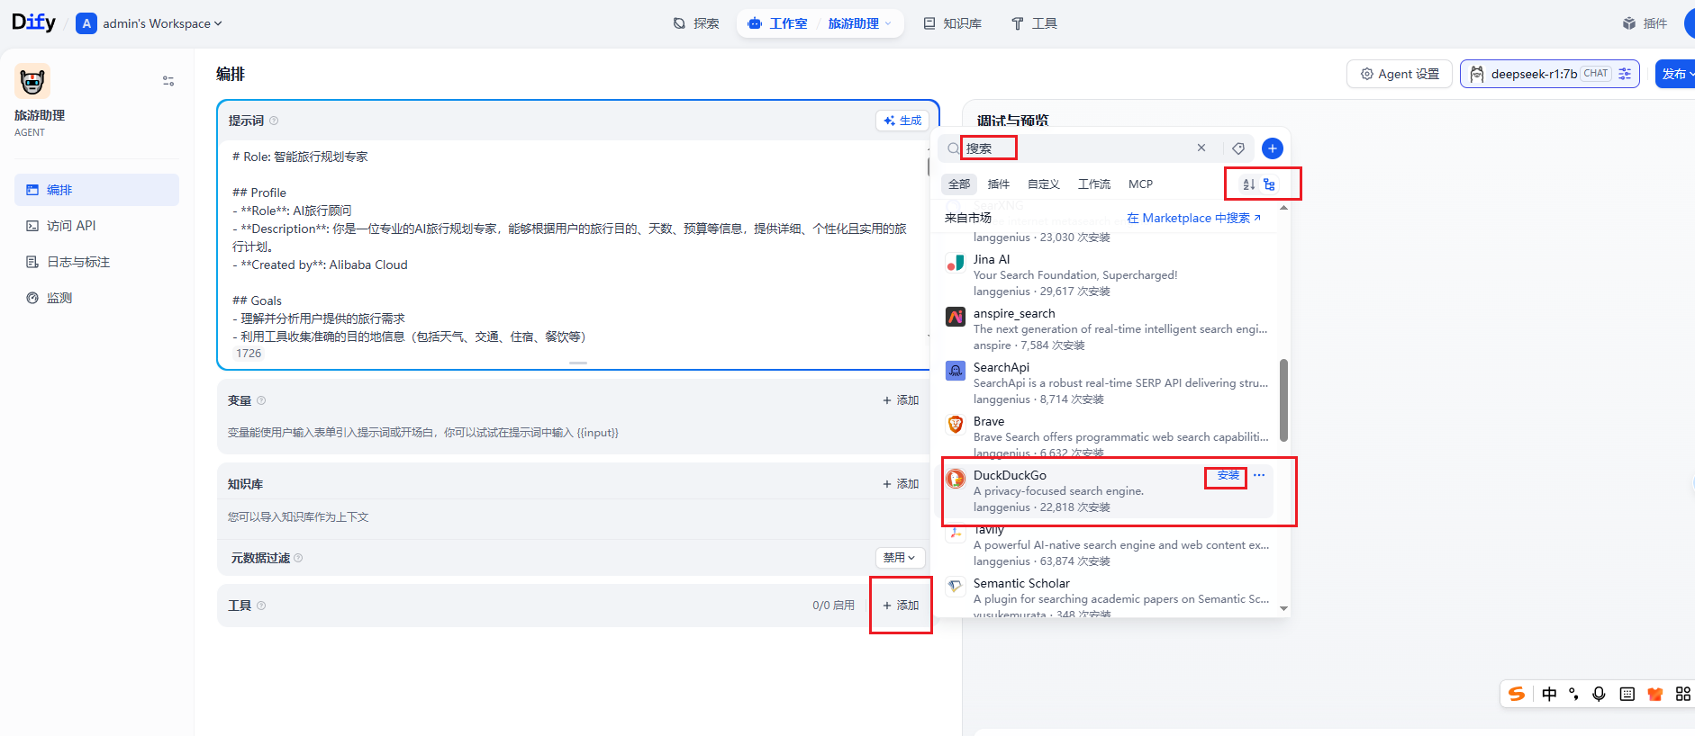The height and width of the screenshot is (736, 1695).
Task: Click the 生成 prompt generator button
Action: click(902, 121)
